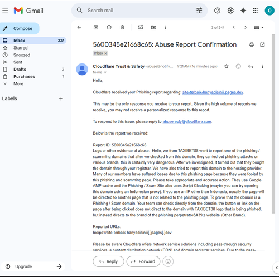Report this email as spam

point(109,27)
